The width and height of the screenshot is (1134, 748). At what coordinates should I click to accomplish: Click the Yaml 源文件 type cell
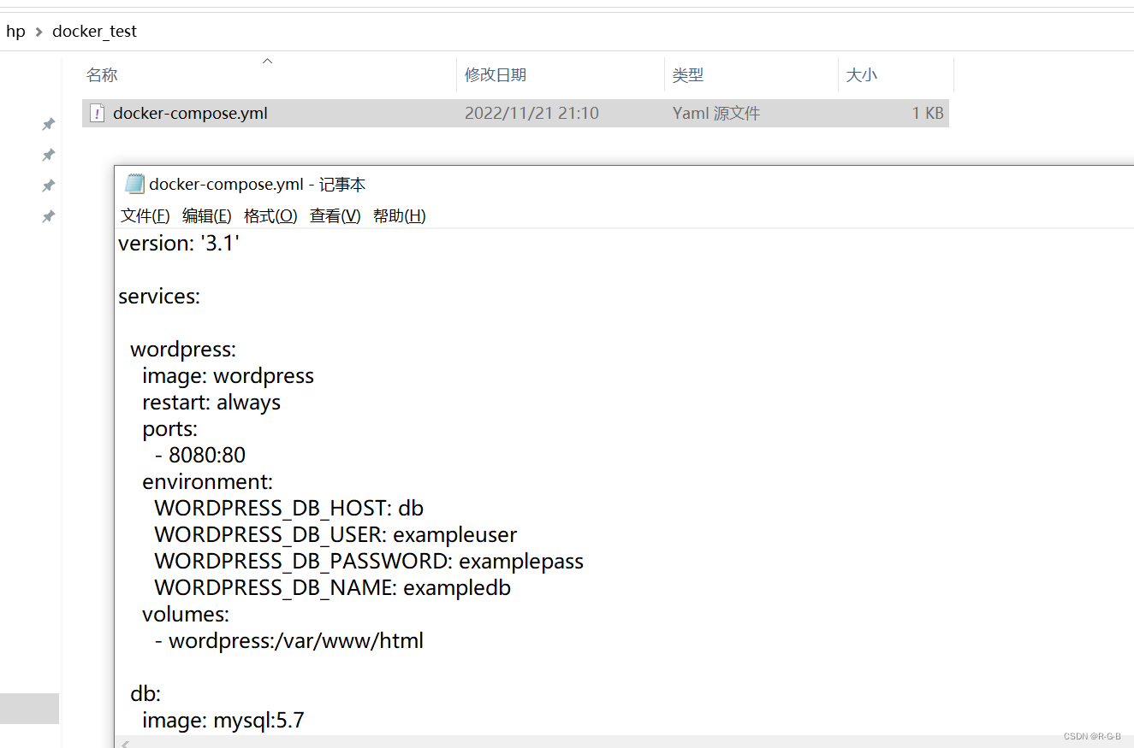(716, 113)
